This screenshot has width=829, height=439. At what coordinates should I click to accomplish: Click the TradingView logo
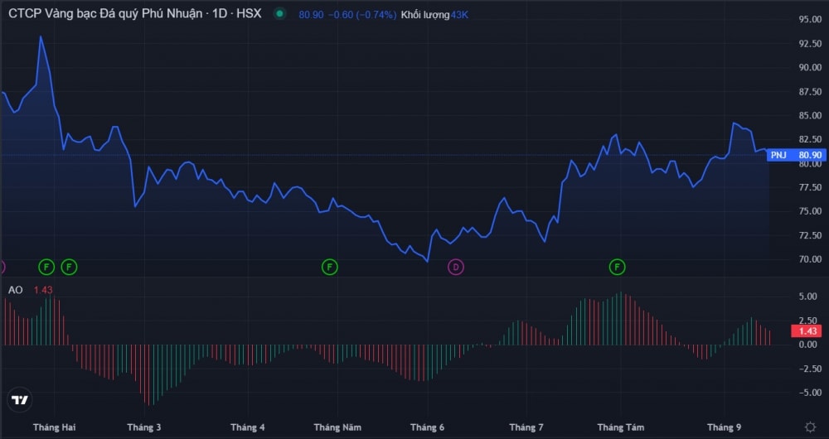20,400
